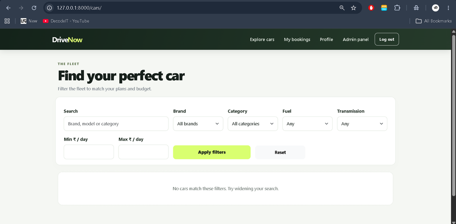Click the address bar URL

pos(79,8)
